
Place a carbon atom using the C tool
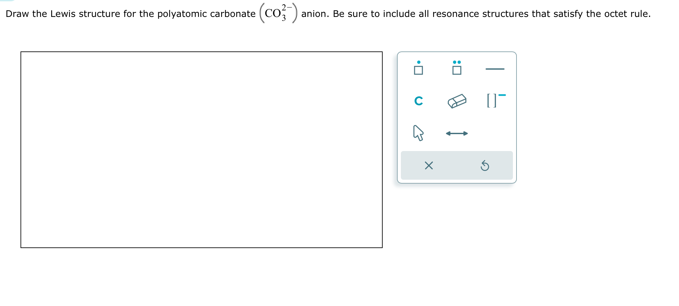point(418,101)
